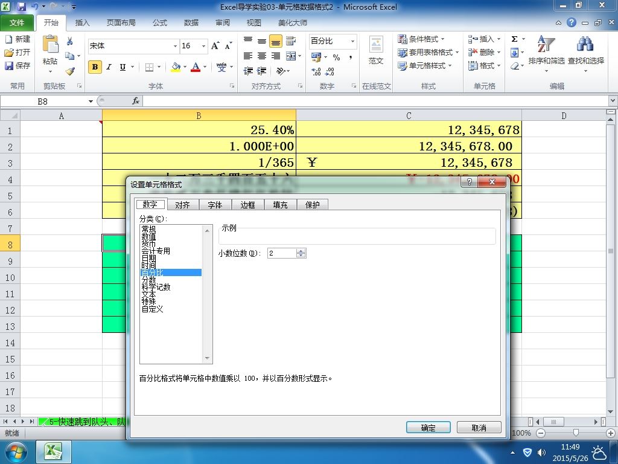The image size is (618, 464).
Task: Switch to the 字体 dialog tab
Action: [215, 205]
